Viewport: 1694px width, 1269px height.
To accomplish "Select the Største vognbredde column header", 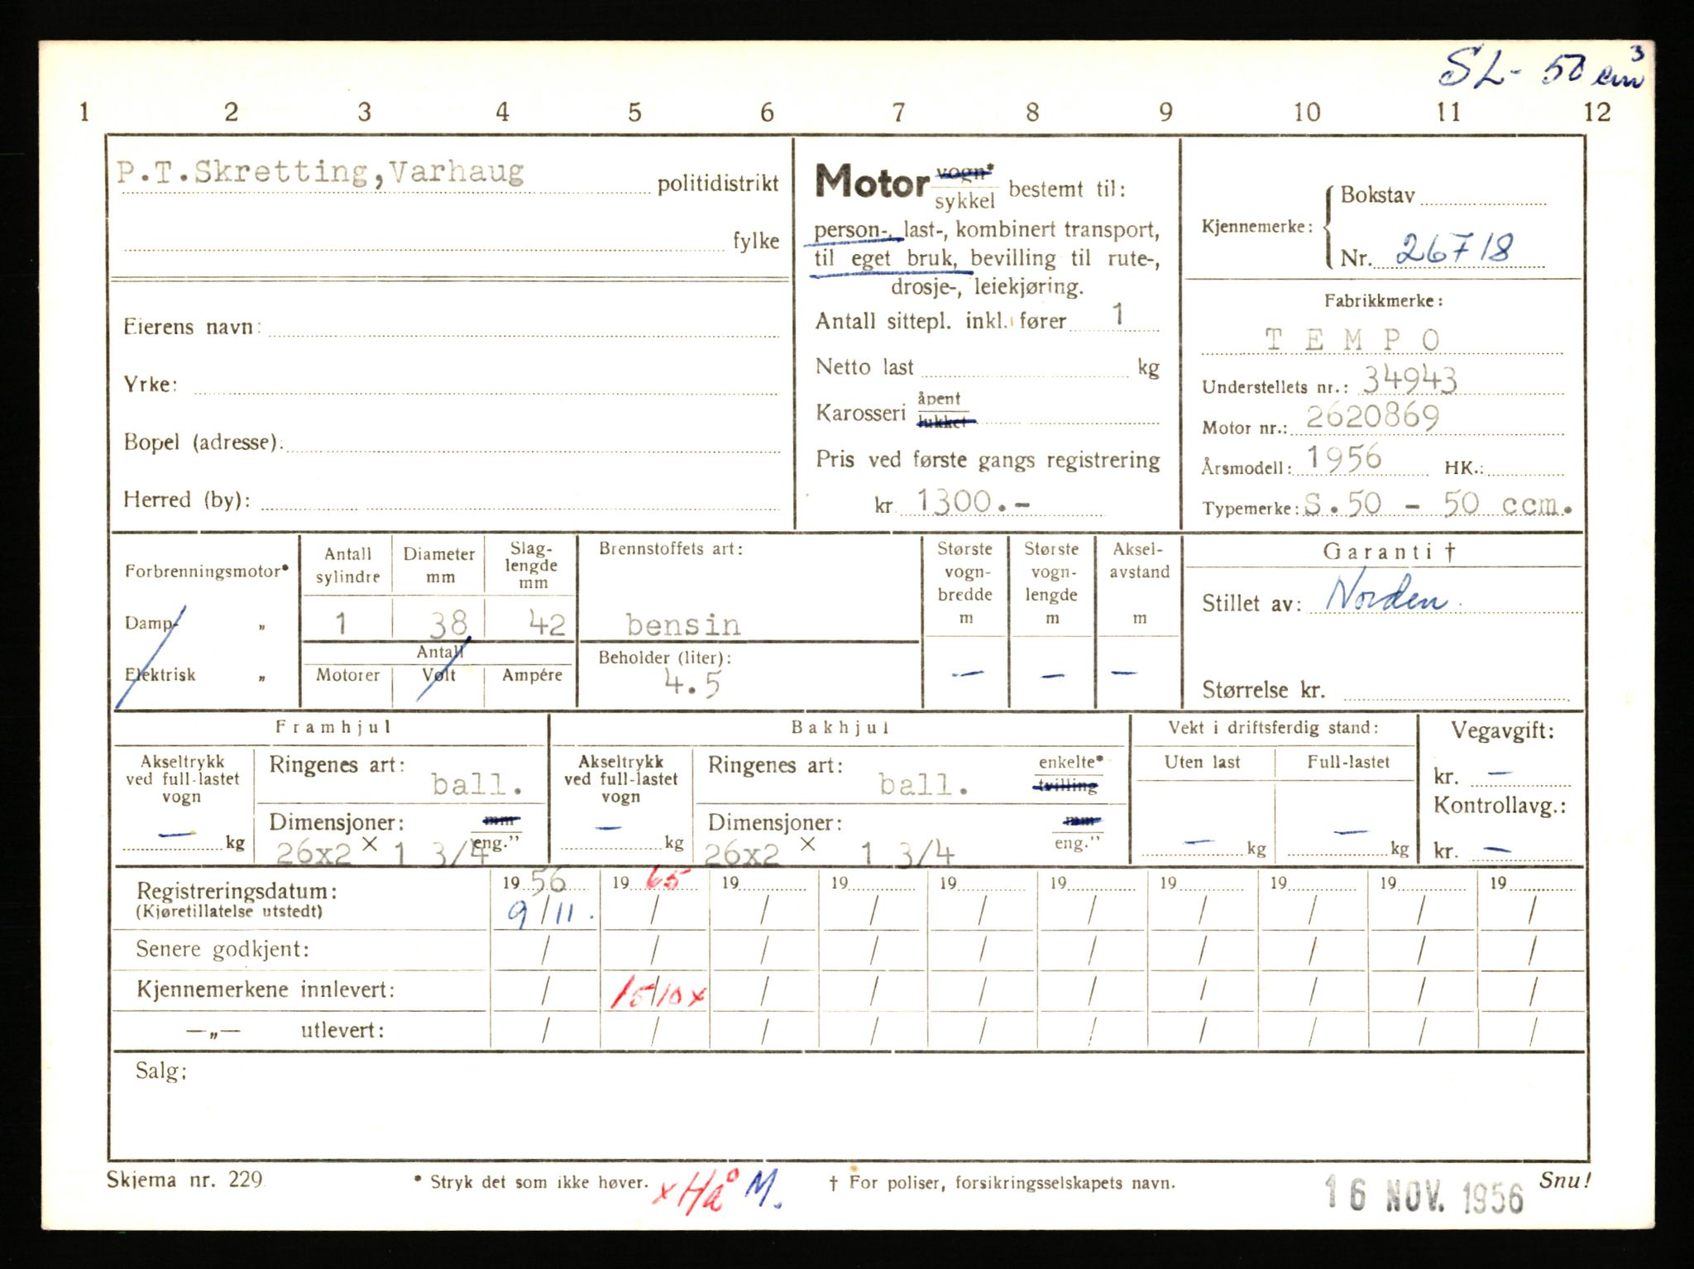I will (x=965, y=582).
